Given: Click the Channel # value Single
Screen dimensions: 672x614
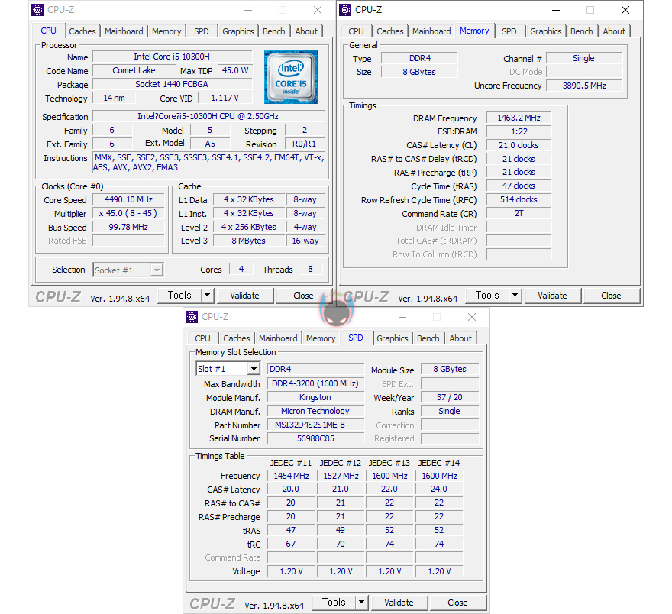Looking at the screenshot, I should (585, 58).
